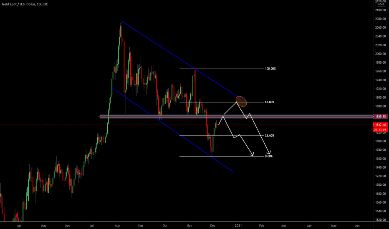The image size is (389, 229).
Task: Click the Mar label on the time axis
Action: pyautogui.click(x=283, y=226)
